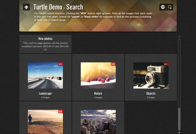Click the scrollbar up arrow
This screenshot has height=134, width=196.
(x=179, y=37)
